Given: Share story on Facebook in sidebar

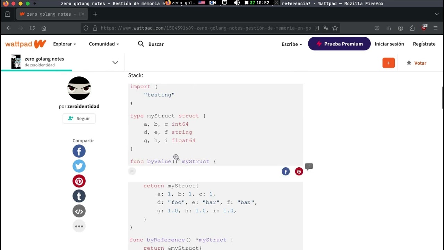Looking at the screenshot, I should [79, 151].
